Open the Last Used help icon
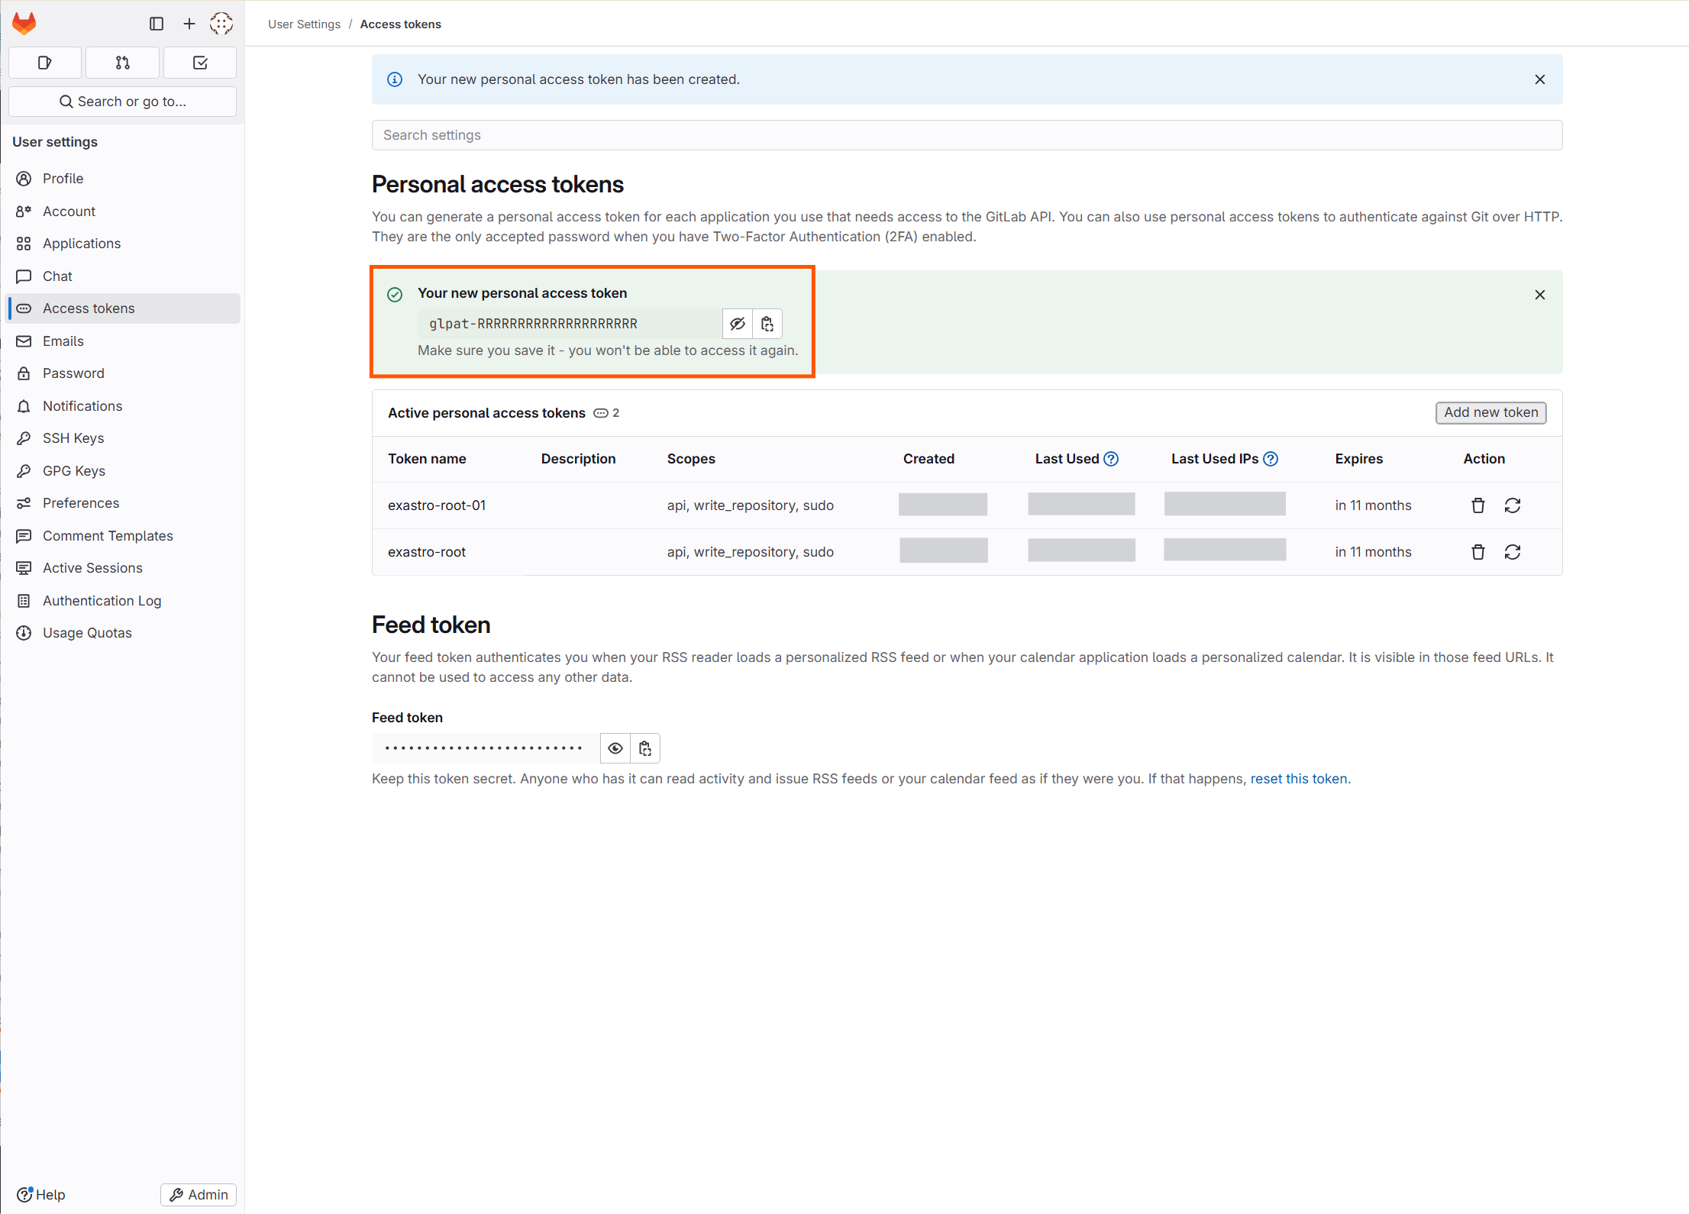This screenshot has width=1689, height=1214. pos(1112,459)
